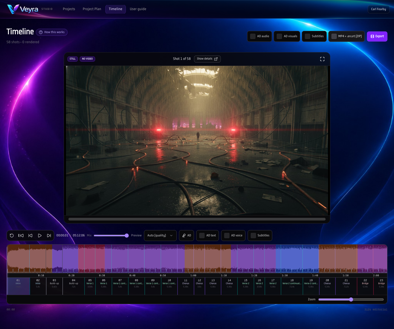Enable the Subtitles export checkbox
The height and width of the screenshot is (329, 394).
(308, 36)
